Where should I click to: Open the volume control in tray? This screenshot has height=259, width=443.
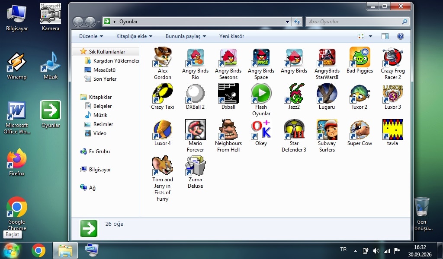tap(376, 251)
